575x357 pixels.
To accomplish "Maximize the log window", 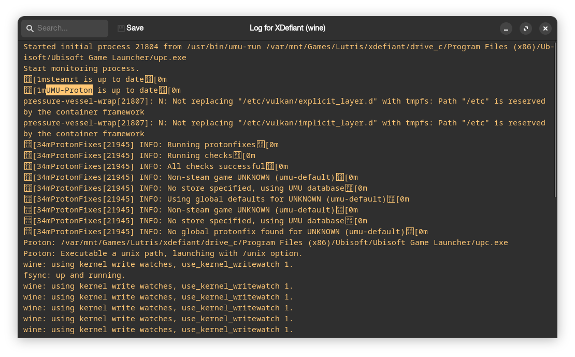I will (x=526, y=28).
